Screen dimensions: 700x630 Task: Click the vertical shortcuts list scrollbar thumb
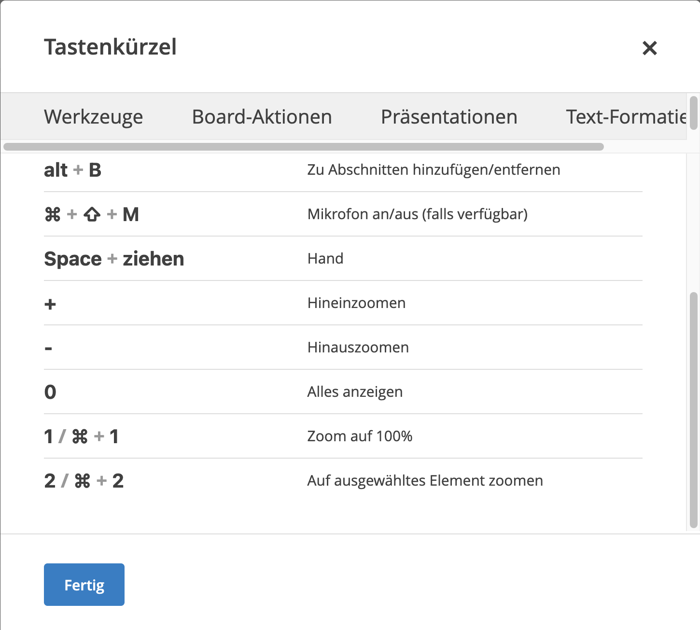click(694, 409)
